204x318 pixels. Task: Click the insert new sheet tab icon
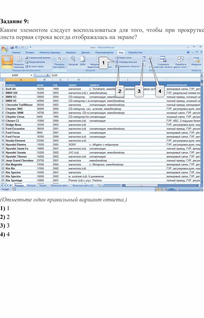[99, 186]
